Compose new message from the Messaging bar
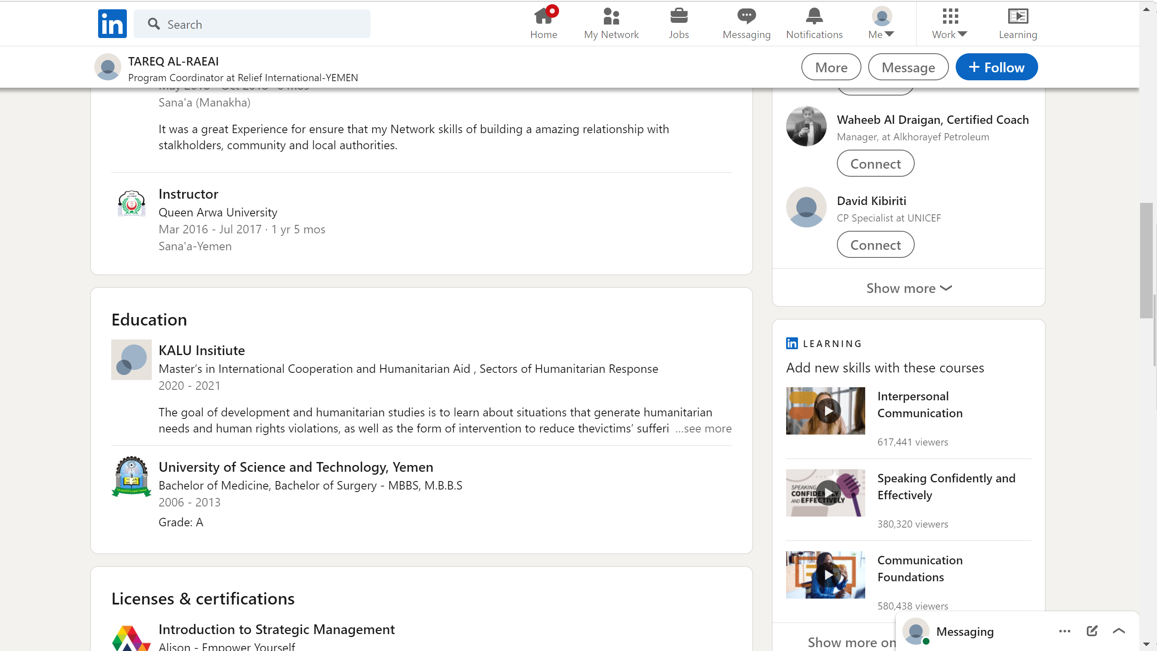Screen dimensions: 1157x651 pyautogui.click(x=1092, y=631)
